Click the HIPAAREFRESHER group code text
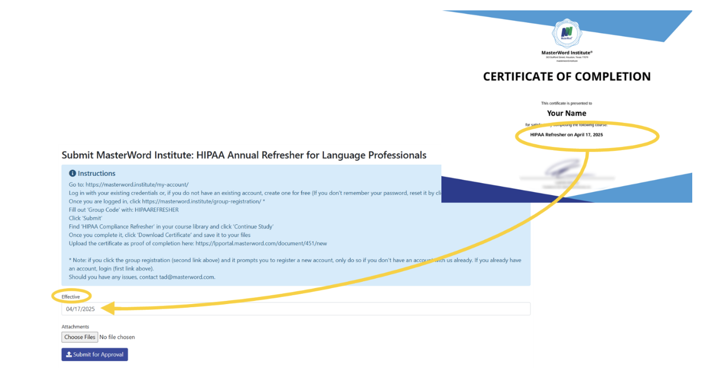Image resolution: width=726 pixels, height=384 pixels. tap(156, 210)
